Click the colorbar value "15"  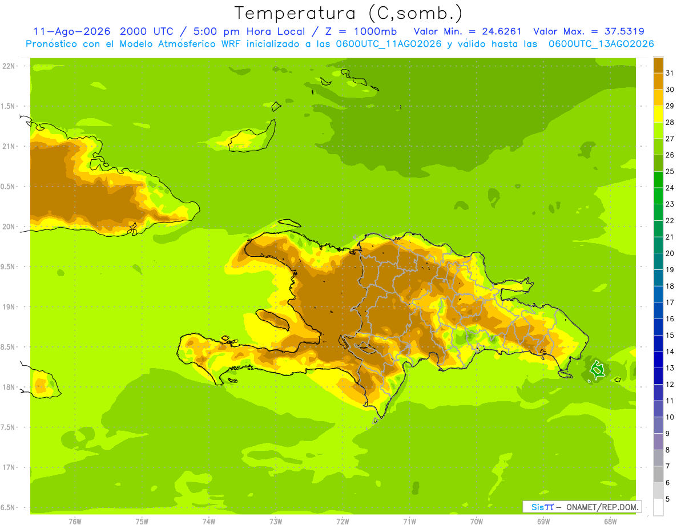670,336
